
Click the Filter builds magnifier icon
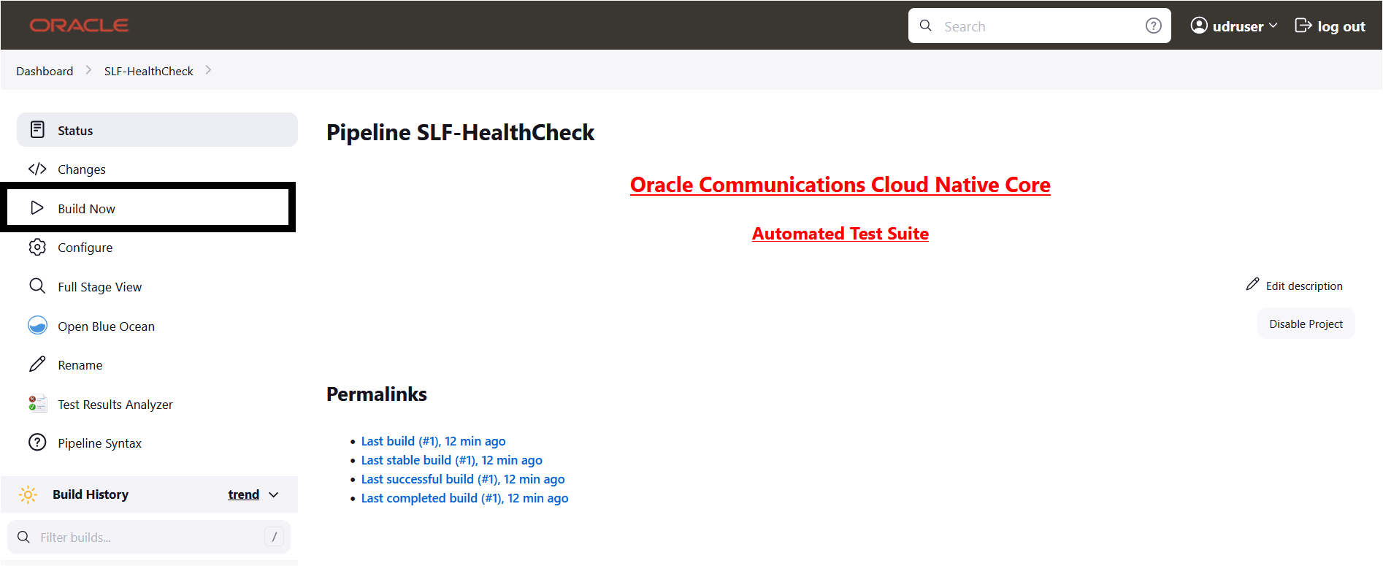(x=23, y=537)
